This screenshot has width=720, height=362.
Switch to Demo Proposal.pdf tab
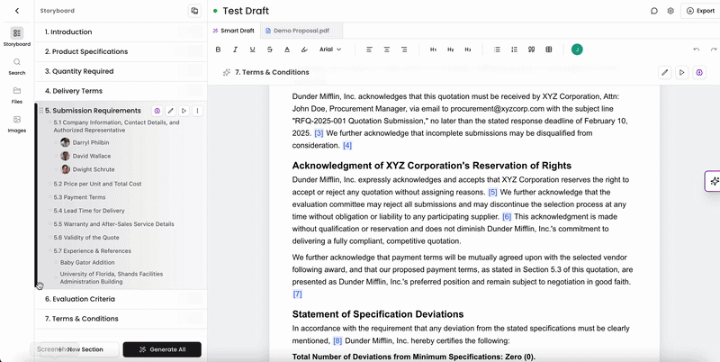pos(301,31)
